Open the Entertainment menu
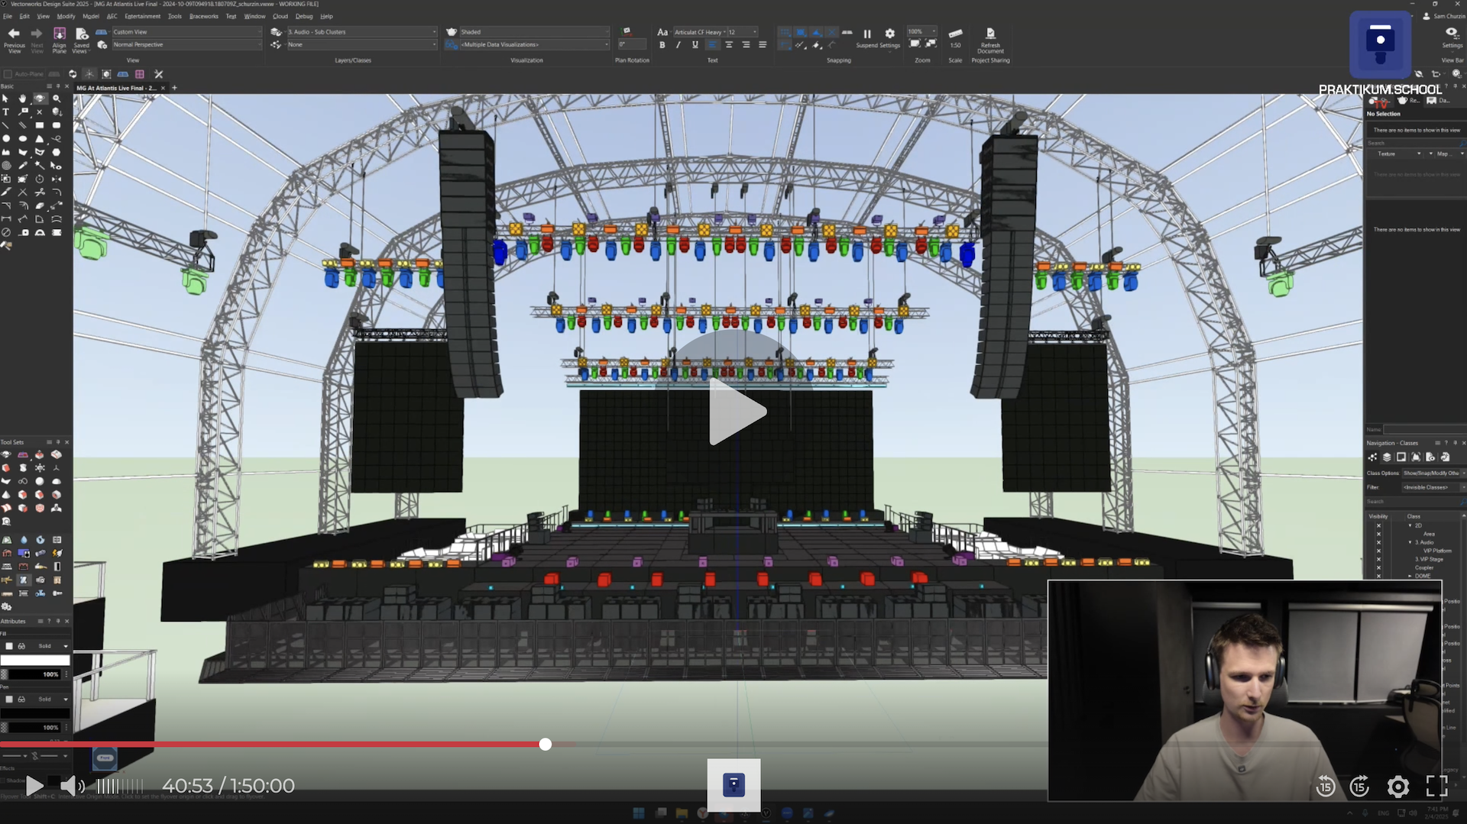This screenshot has width=1467, height=824. pyautogui.click(x=142, y=16)
